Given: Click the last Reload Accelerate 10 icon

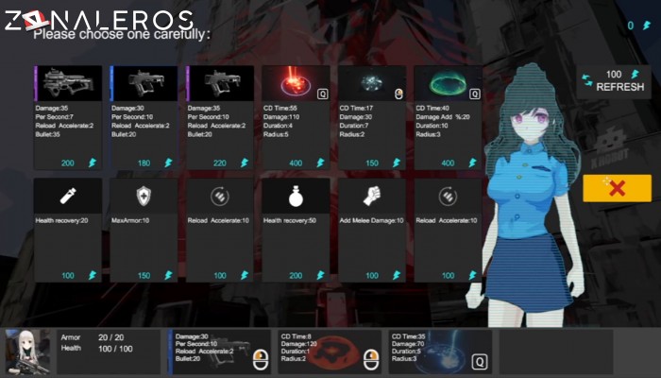Looking at the screenshot, I should click(x=448, y=197).
